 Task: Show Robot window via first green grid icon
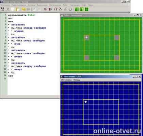point(77,9)
